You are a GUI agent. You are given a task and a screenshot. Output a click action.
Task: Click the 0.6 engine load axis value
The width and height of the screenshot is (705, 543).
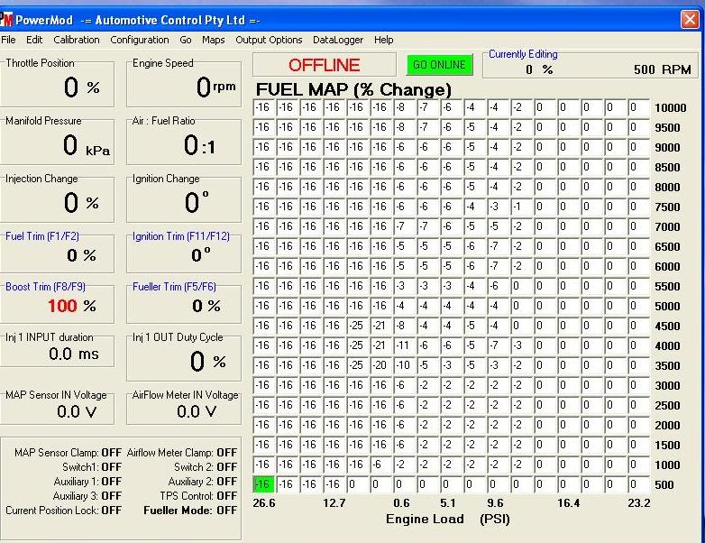point(401,503)
